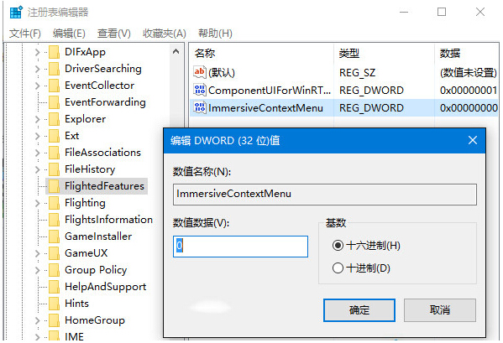
Task: Close the 编辑 DWORD dialog
Action: pos(473,140)
